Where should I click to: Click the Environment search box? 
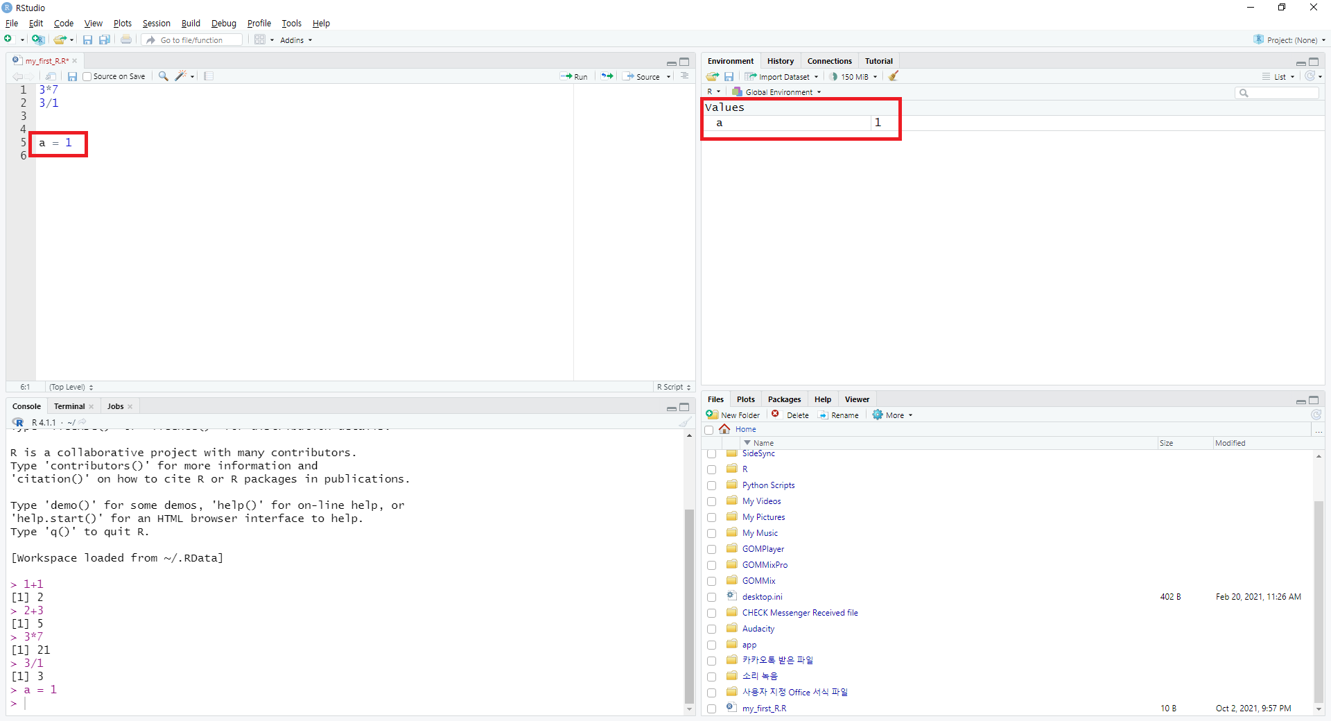[x=1277, y=92]
